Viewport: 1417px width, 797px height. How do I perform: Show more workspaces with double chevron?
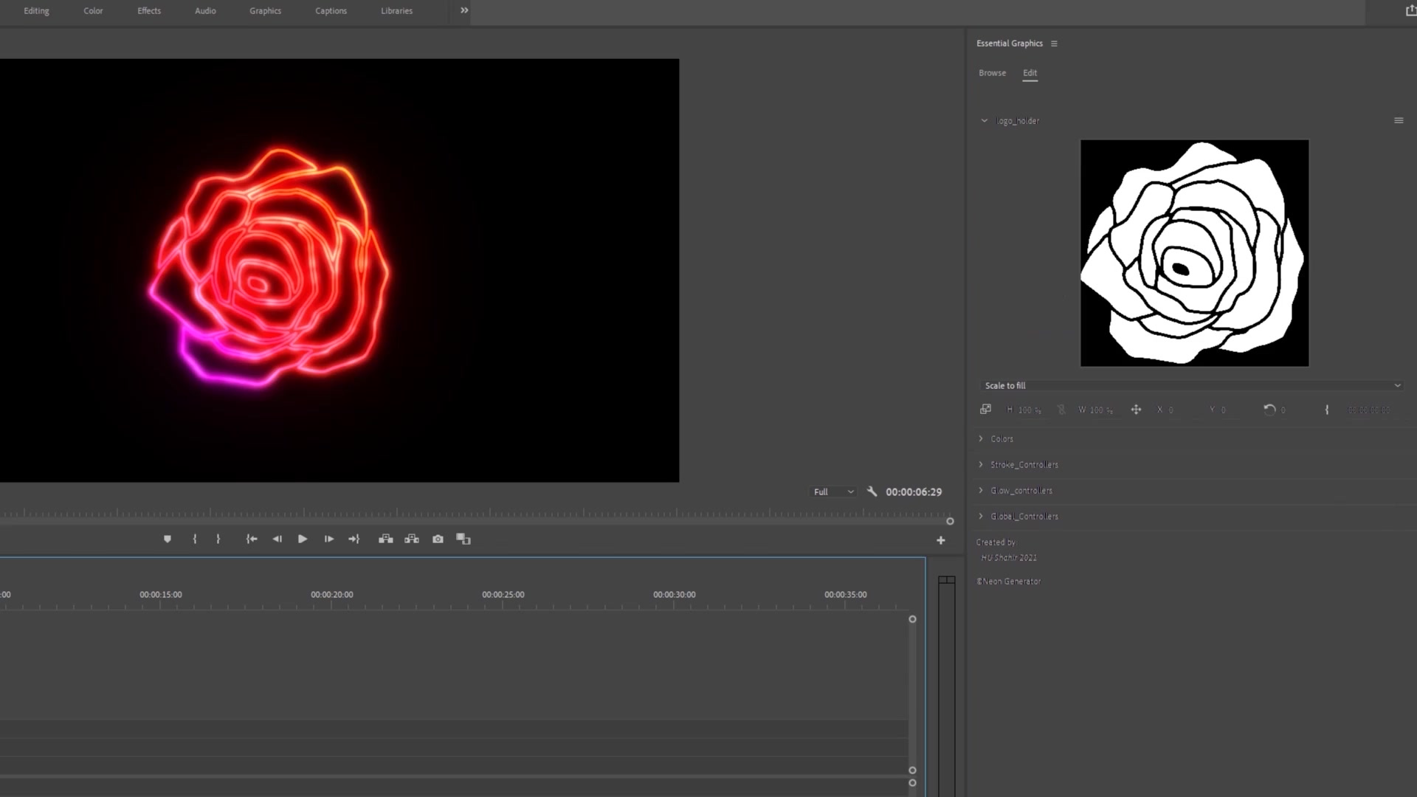[x=464, y=10]
